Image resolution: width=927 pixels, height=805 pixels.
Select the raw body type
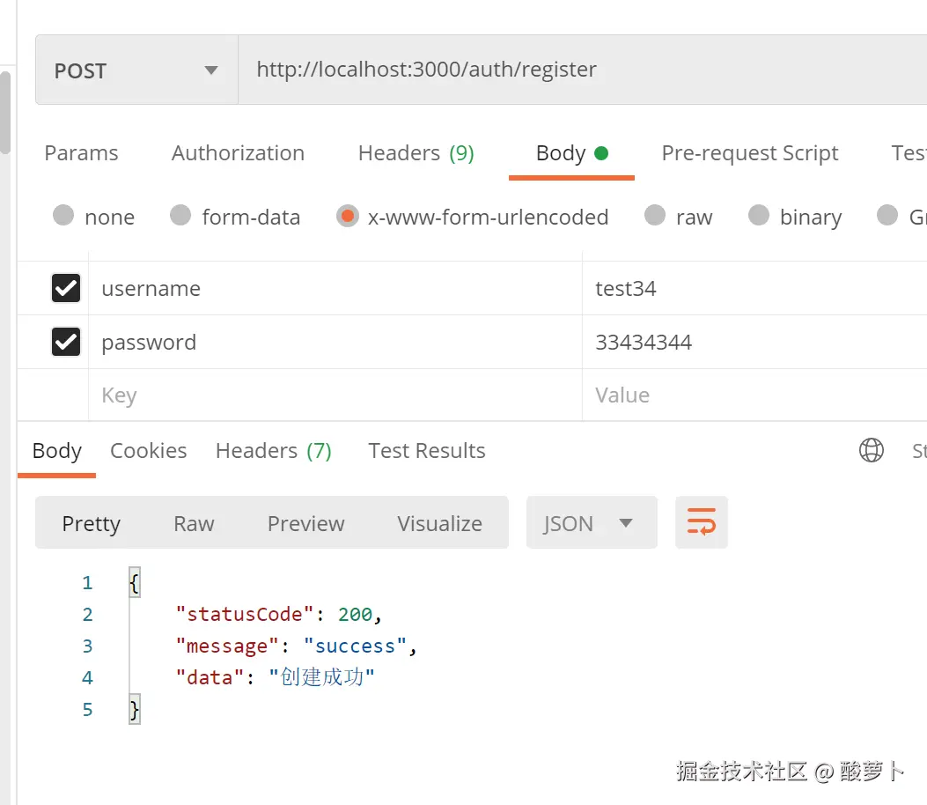(x=654, y=216)
